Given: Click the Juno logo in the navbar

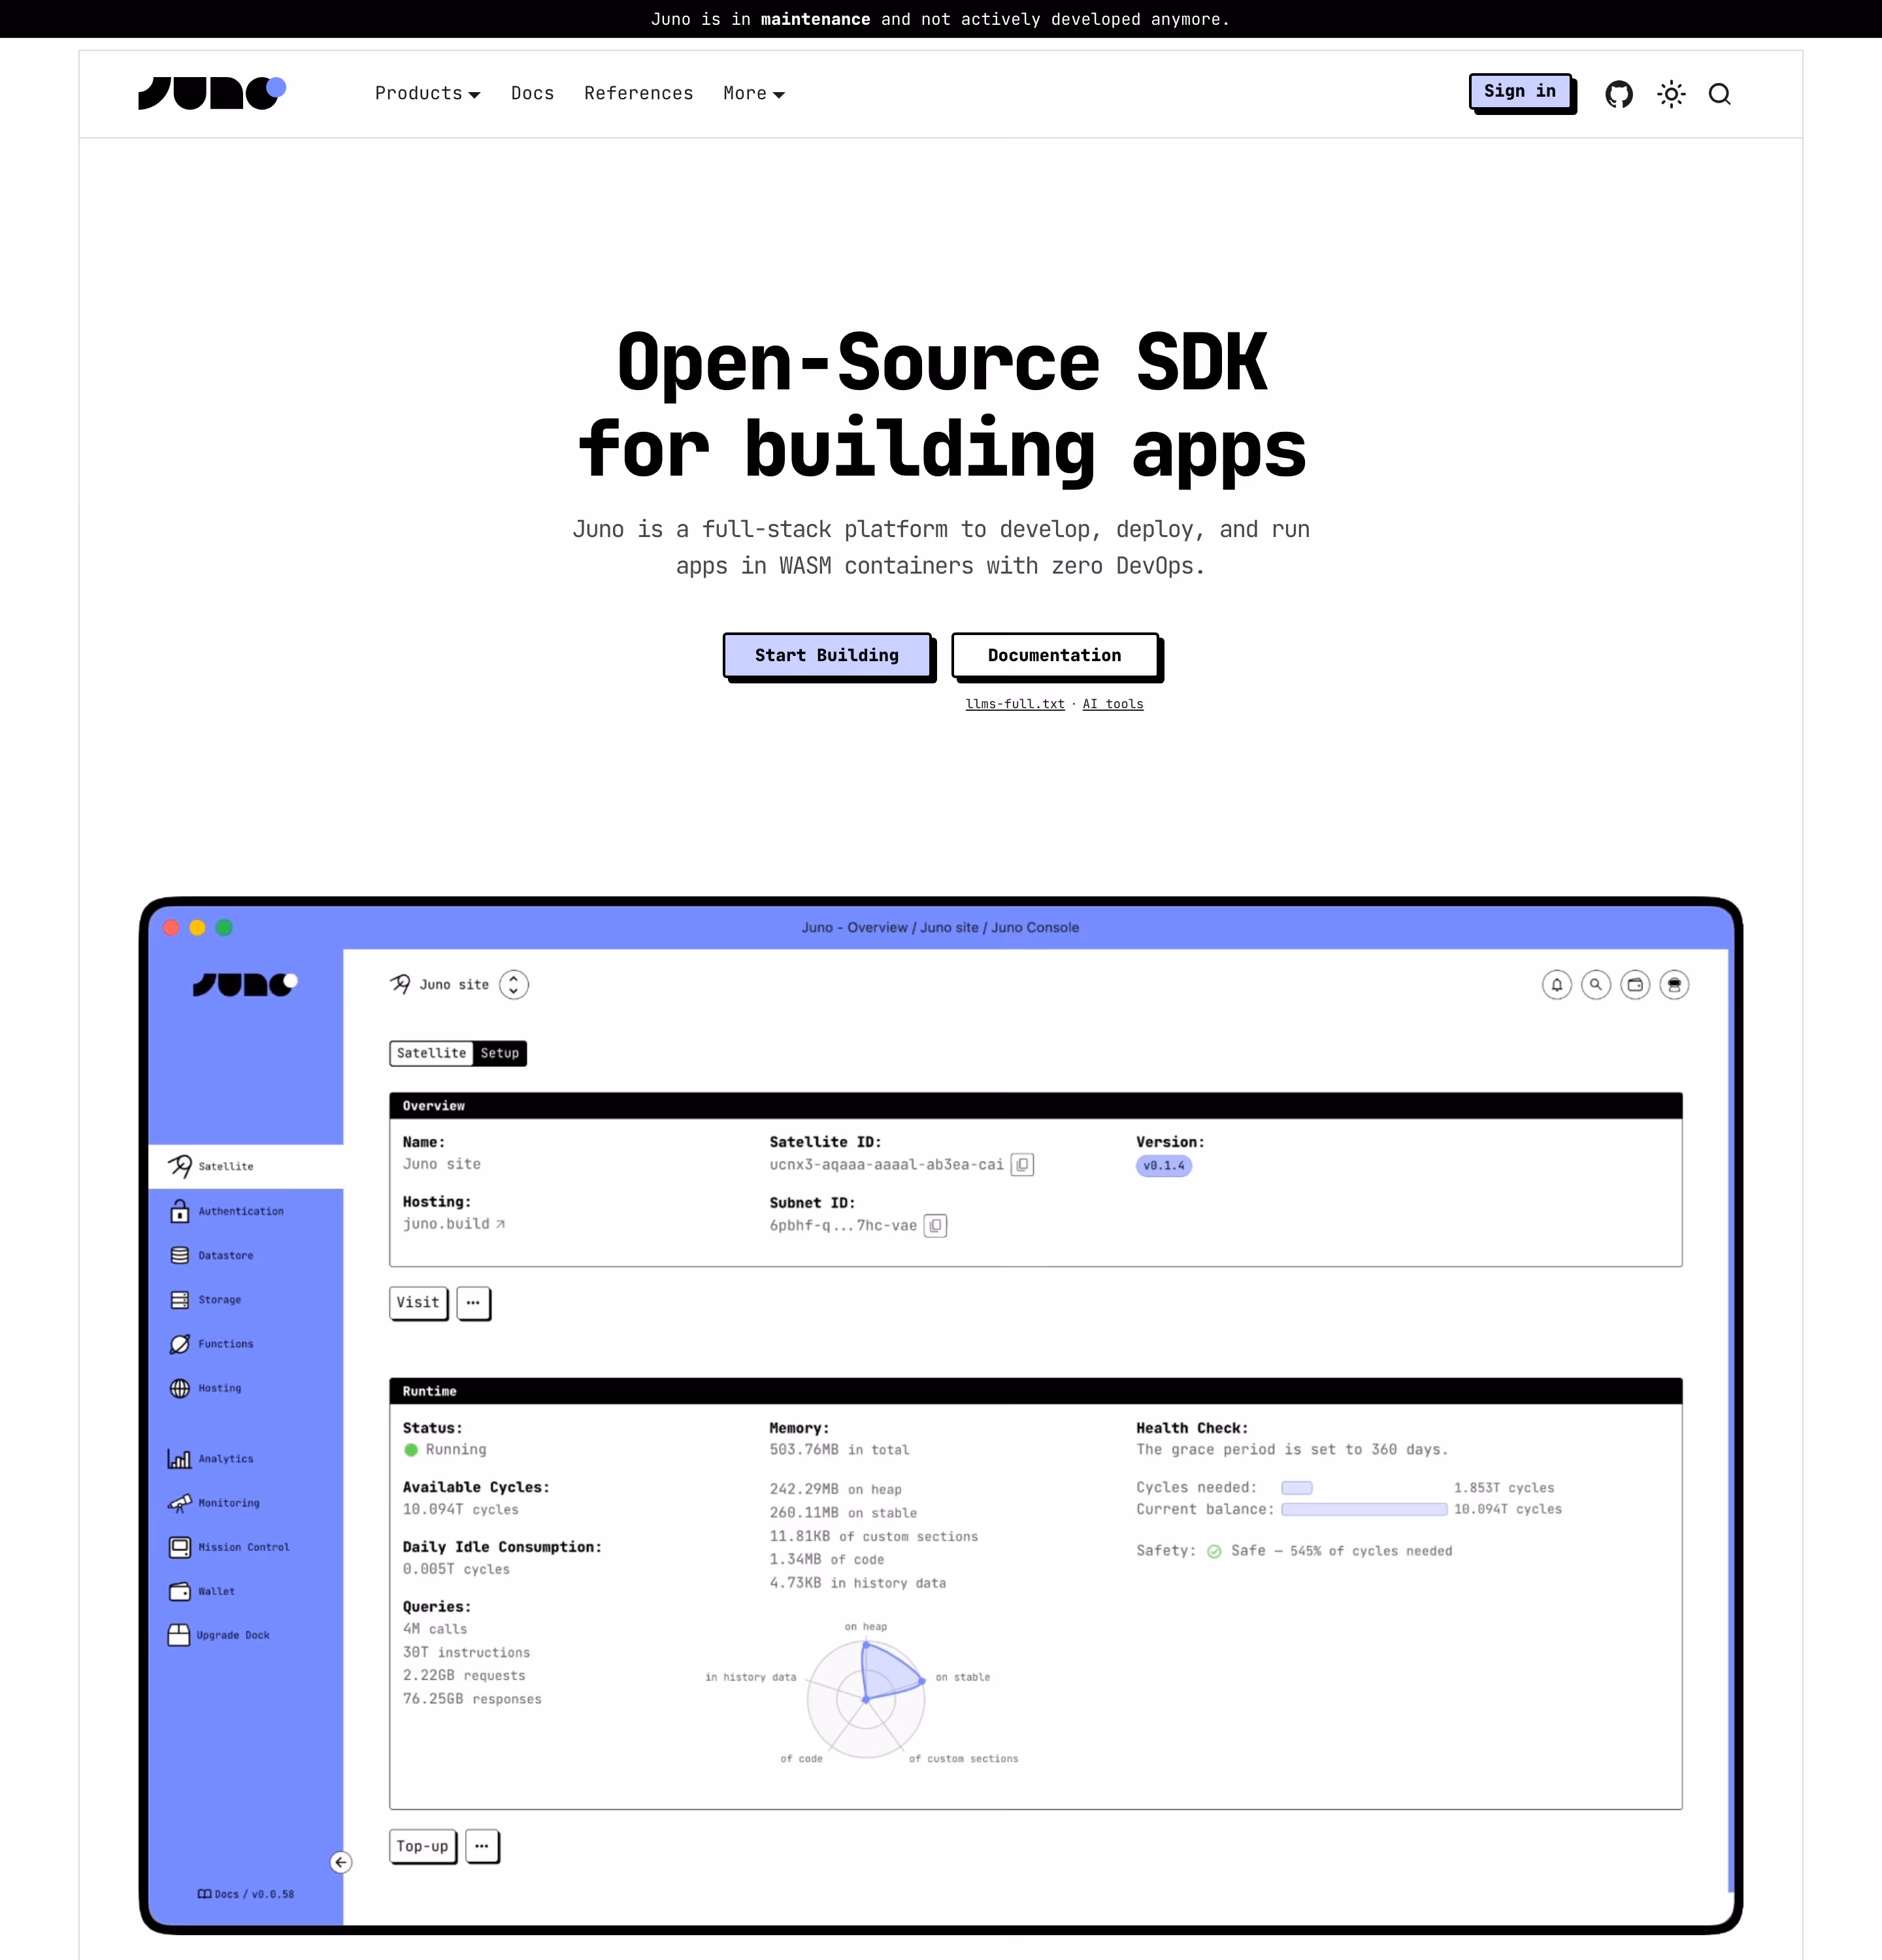Looking at the screenshot, I should click(212, 93).
